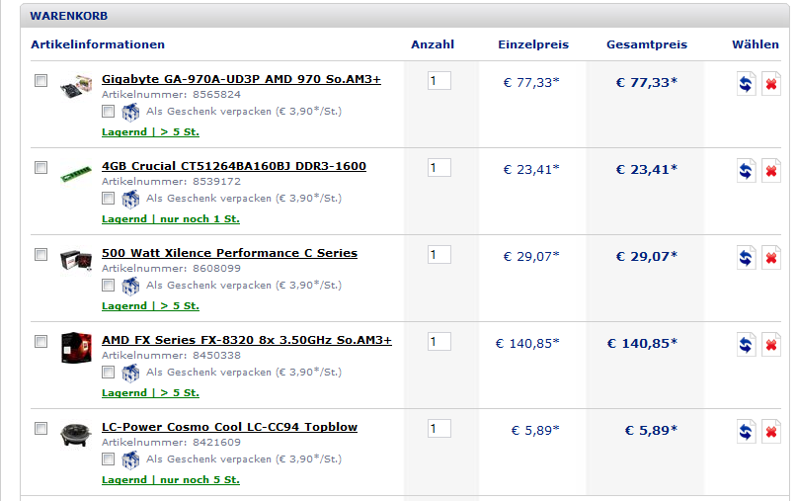Enable gift wrapping for 4GB Crucial RAM
797x501 pixels.
pyautogui.click(x=108, y=198)
